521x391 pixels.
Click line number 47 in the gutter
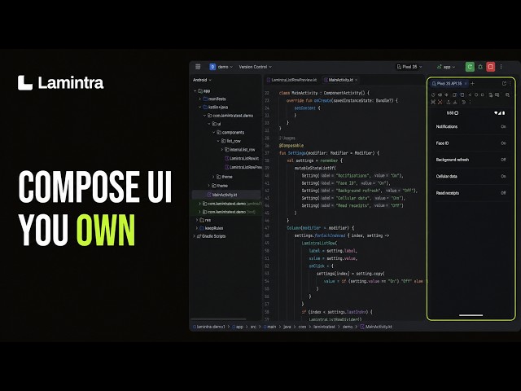267,228
